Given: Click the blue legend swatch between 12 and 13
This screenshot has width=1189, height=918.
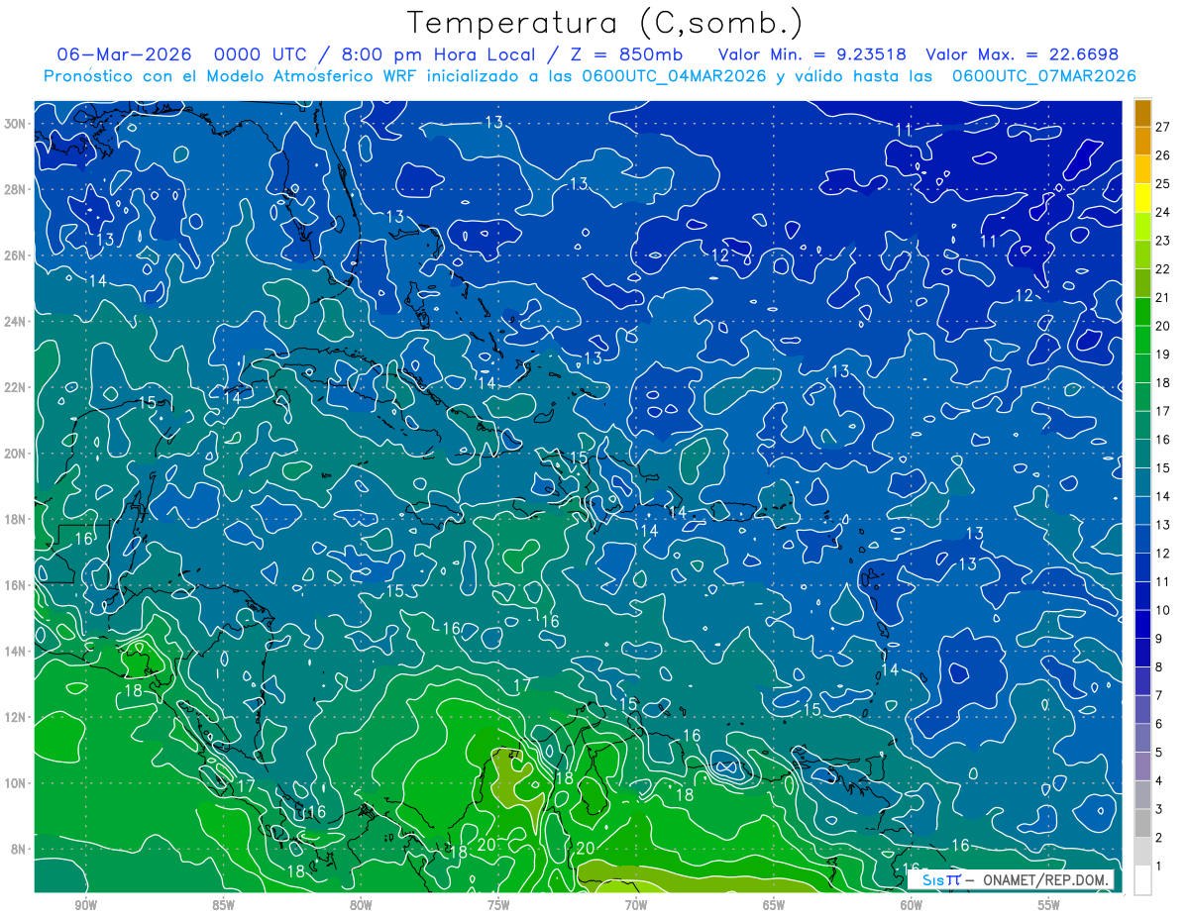Looking at the screenshot, I should click(1142, 539).
